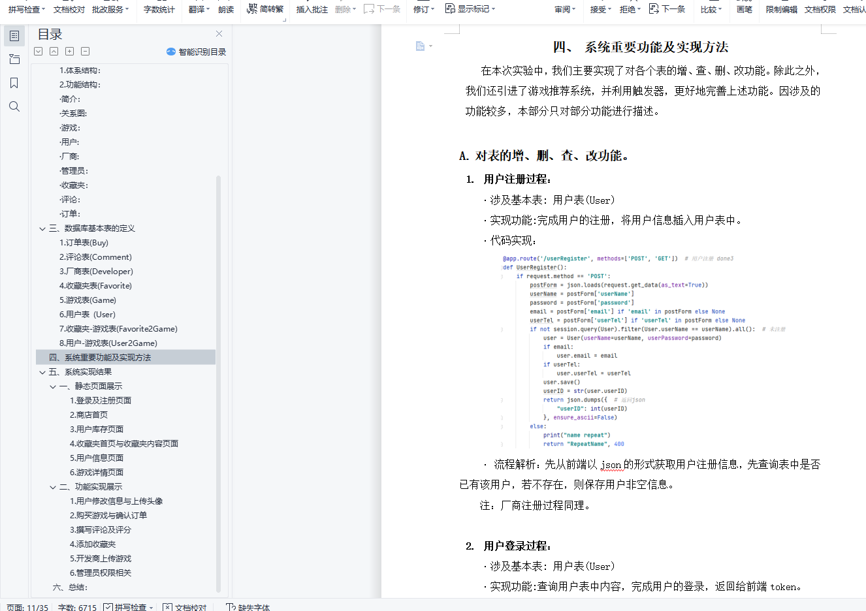Go to outline entry 6.用户表 (User)
The image size is (866, 611).
coord(88,315)
